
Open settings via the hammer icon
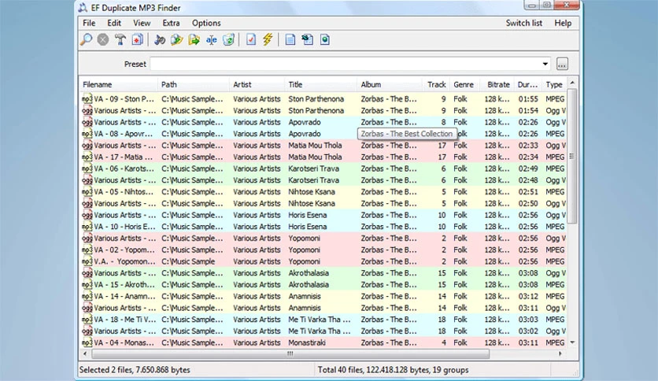[120, 40]
